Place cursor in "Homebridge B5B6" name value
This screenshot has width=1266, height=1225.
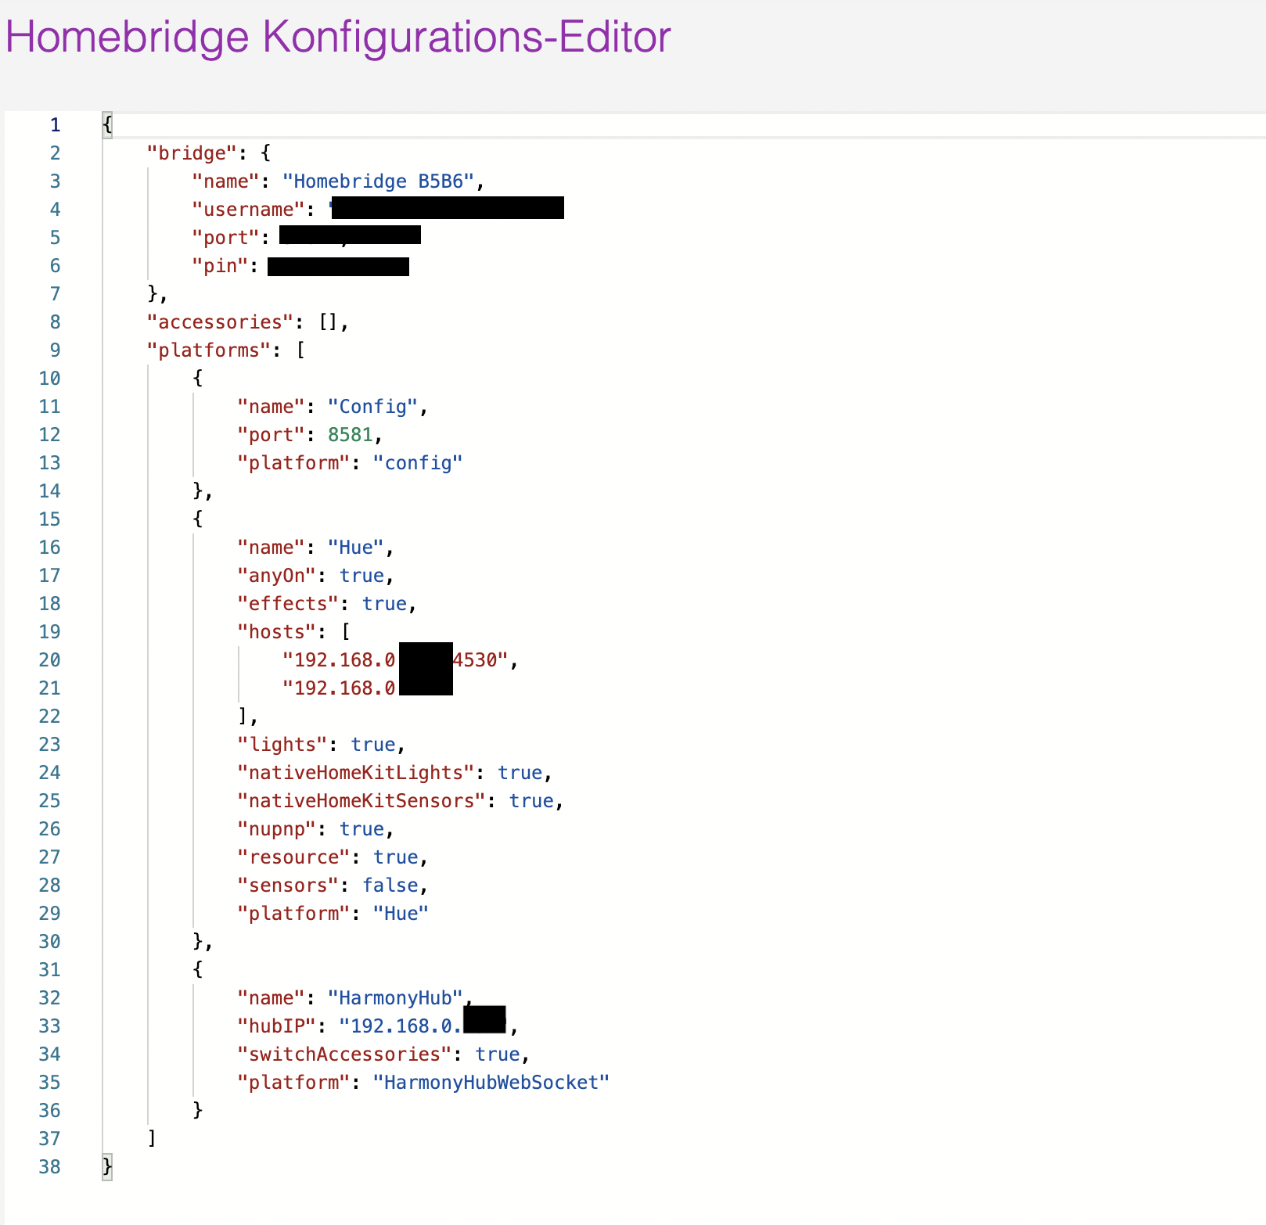coord(379,181)
